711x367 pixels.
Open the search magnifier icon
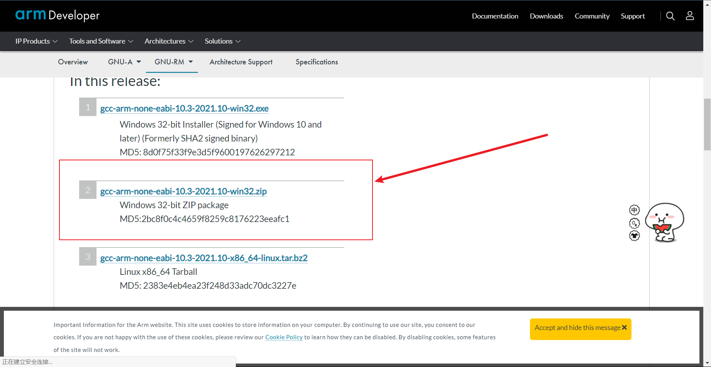tap(670, 16)
